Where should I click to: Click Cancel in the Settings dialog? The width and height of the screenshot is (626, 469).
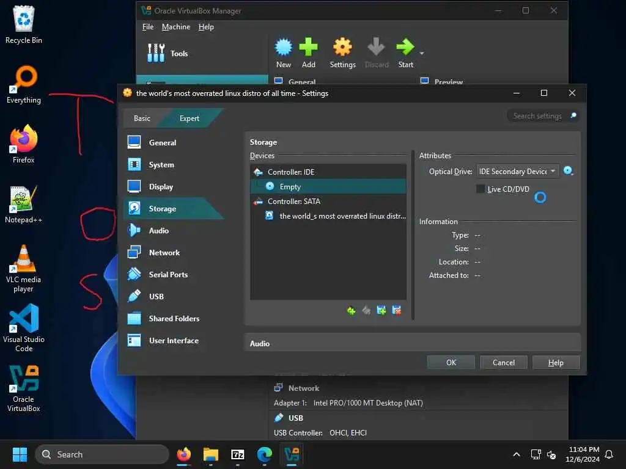point(504,362)
